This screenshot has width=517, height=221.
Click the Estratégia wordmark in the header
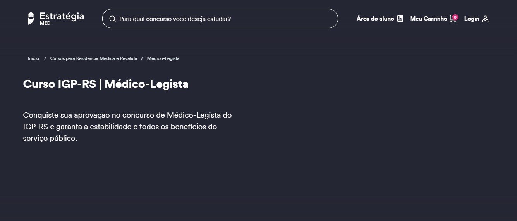point(62,16)
